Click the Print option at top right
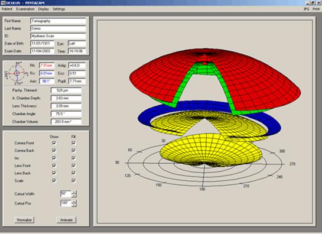The height and width of the screenshot is (234, 322). tap(316, 9)
